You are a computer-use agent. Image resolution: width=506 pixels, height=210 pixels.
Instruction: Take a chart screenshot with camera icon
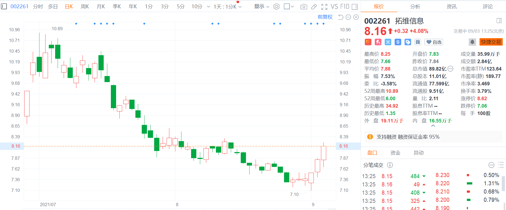(304, 7)
